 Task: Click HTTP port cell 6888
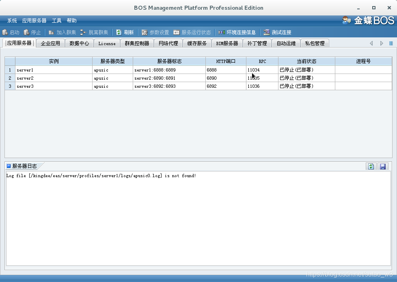click(x=226, y=70)
